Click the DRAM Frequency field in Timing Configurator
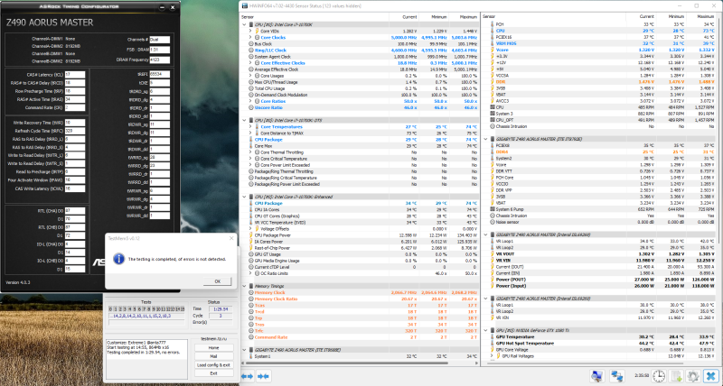This screenshot has width=723, height=386. tap(160, 60)
